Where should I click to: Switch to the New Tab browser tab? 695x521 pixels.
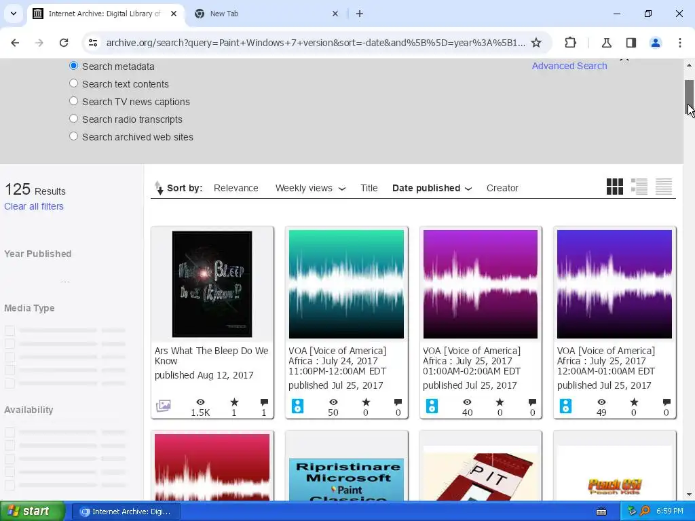pos(266,14)
